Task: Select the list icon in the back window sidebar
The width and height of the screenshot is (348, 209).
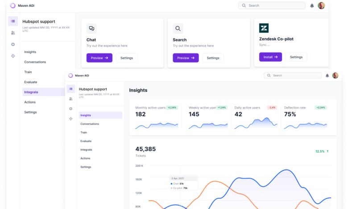Action: click(13, 21)
